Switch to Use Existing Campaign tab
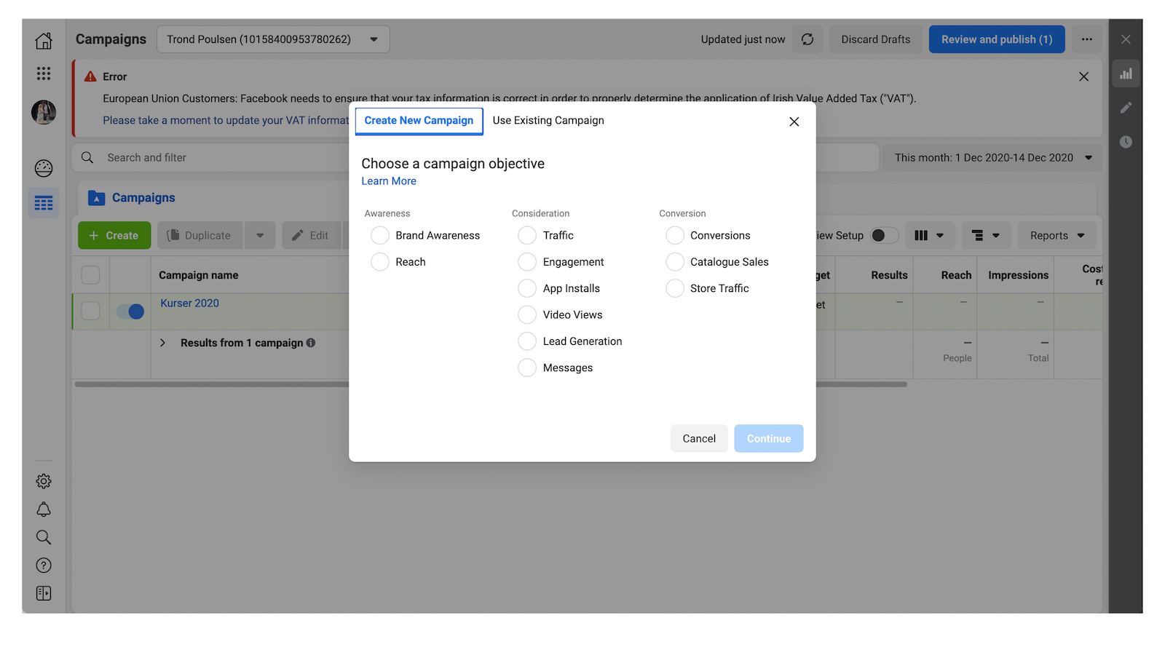This screenshot has width=1165, height=655. (548, 121)
